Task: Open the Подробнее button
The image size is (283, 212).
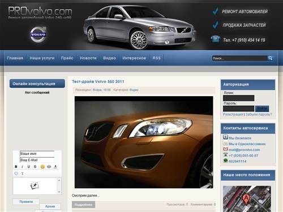Action: tap(83, 205)
